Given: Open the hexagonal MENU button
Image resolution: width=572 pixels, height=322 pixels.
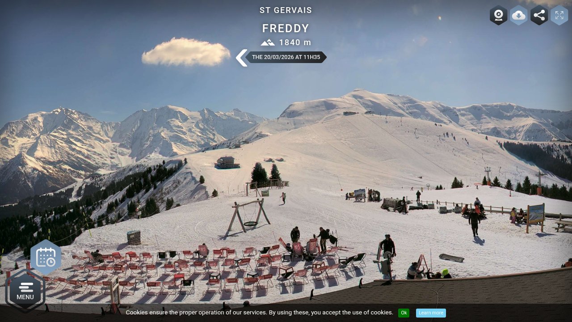Looking at the screenshot, I should click(x=25, y=291).
